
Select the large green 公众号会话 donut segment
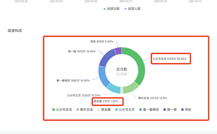coord(140,63)
